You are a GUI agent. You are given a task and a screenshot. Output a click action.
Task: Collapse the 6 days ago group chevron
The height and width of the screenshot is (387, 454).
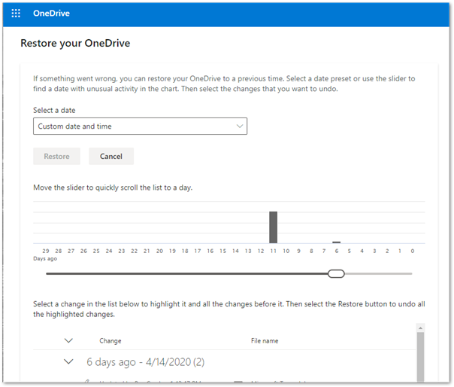tap(69, 361)
